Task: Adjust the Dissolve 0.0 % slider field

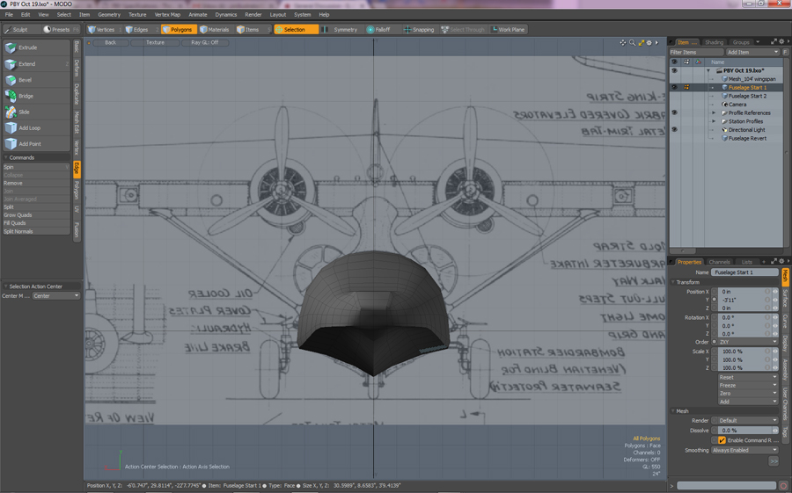Action: (x=744, y=431)
